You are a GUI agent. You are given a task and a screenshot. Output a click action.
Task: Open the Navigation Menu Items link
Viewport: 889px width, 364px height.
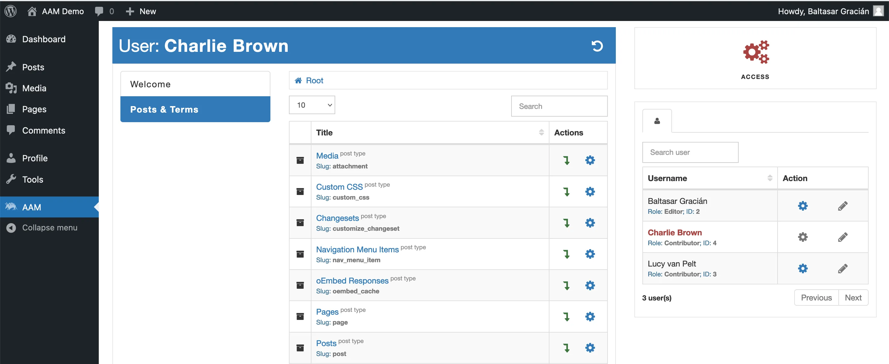[357, 250]
